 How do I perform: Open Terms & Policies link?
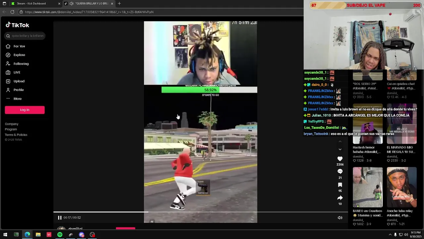pyautogui.click(x=16, y=135)
